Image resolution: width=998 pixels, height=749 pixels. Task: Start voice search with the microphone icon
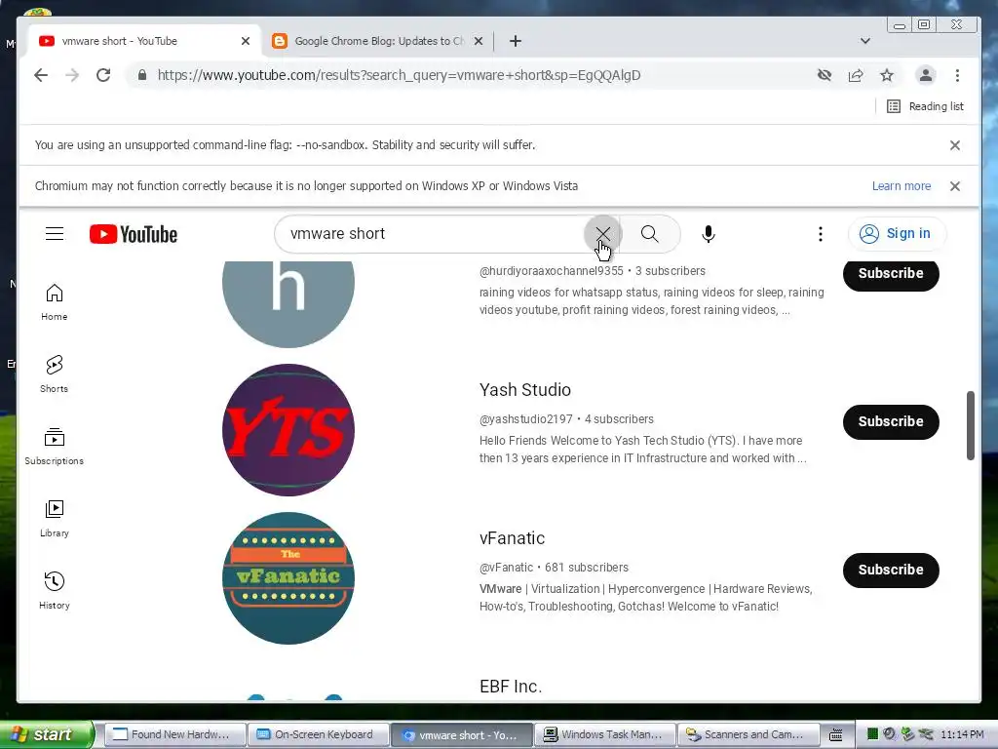(x=709, y=234)
